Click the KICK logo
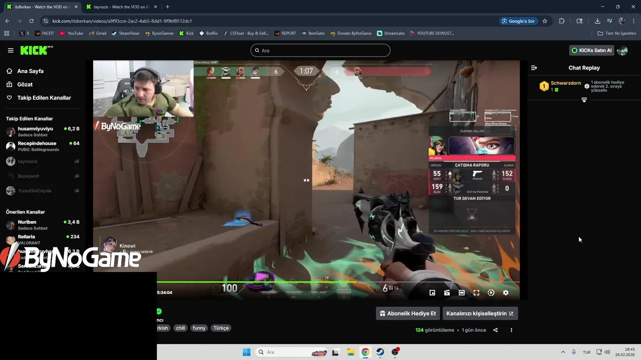641x360 pixels. coord(36,50)
